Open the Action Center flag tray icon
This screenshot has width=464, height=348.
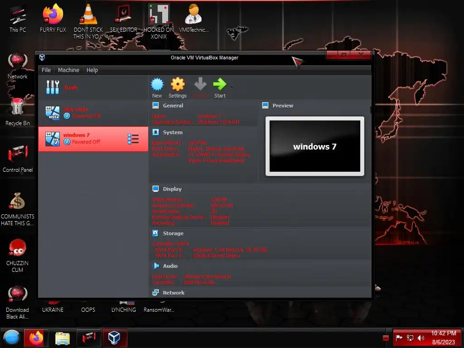pos(399,338)
